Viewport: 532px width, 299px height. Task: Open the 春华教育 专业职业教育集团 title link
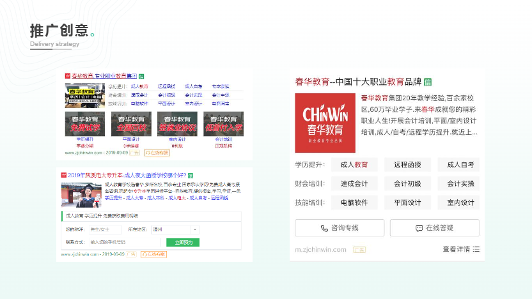coord(104,76)
